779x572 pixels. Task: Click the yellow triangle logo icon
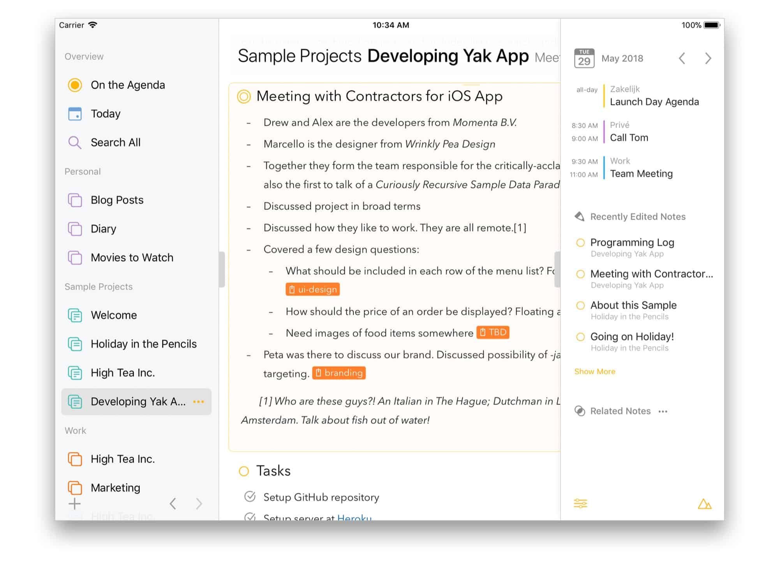704,504
